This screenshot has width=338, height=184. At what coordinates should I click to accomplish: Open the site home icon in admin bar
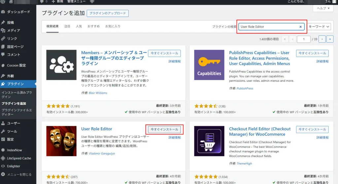pyautogui.click(x=11, y=2)
